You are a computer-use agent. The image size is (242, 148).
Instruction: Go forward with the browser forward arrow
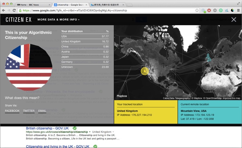(x=9, y=10)
